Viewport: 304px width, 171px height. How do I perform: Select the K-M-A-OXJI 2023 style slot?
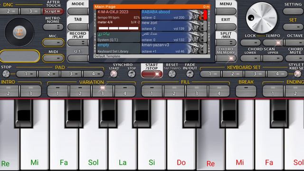pos(118,20)
